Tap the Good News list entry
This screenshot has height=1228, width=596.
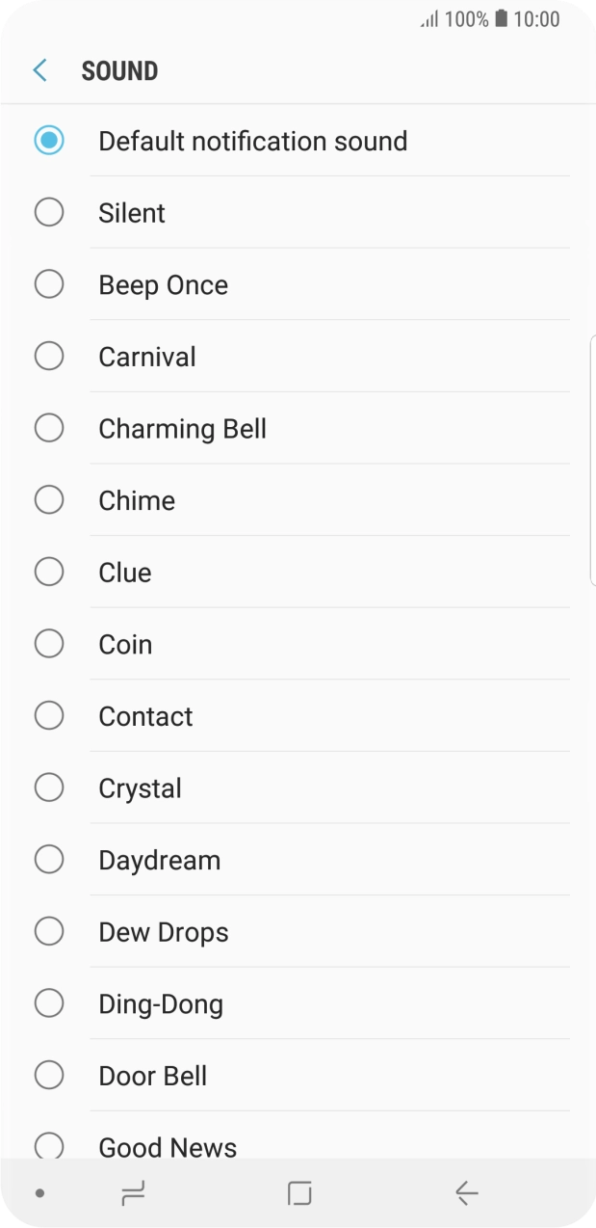pyautogui.click(x=167, y=1146)
